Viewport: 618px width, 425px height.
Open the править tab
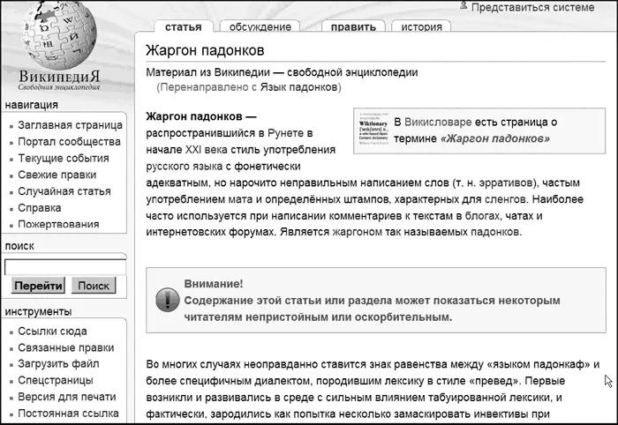(x=353, y=26)
